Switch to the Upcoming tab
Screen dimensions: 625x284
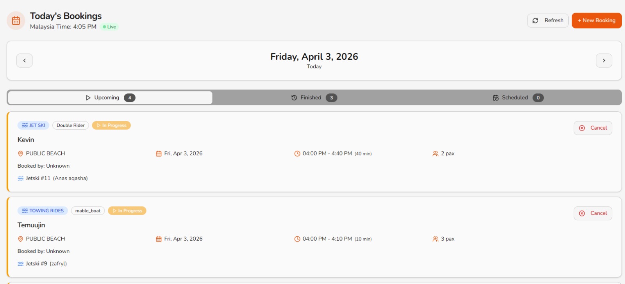110,98
